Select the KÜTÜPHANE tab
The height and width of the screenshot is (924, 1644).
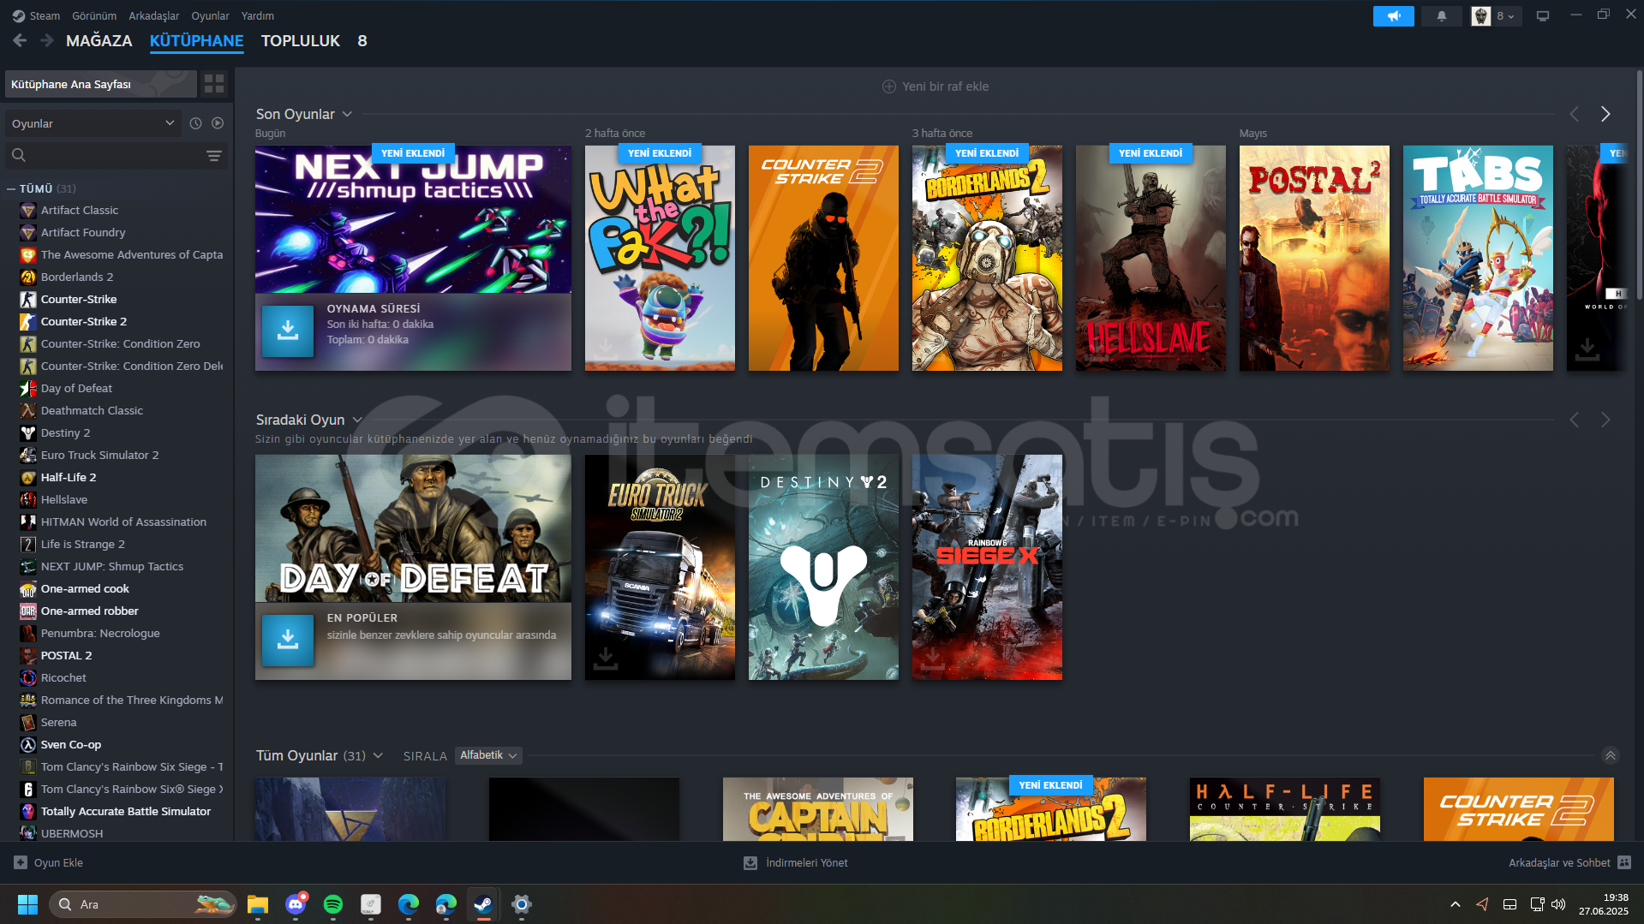[197, 40]
